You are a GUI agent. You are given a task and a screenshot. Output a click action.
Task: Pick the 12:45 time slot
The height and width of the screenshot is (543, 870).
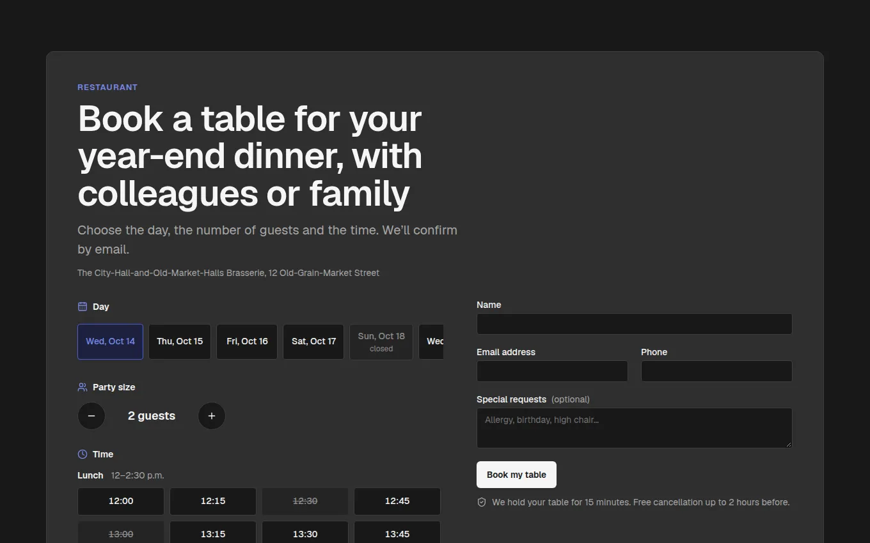point(397,501)
